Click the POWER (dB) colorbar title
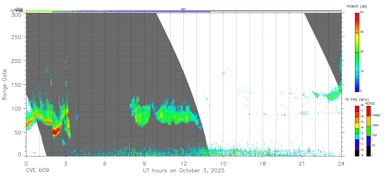The image size is (384, 177). pos(357,7)
